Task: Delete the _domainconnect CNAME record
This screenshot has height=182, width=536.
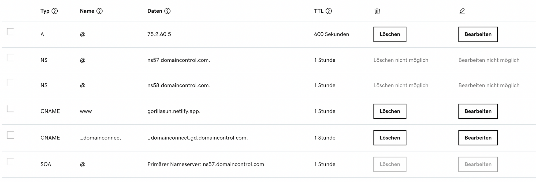Action: coord(390,138)
